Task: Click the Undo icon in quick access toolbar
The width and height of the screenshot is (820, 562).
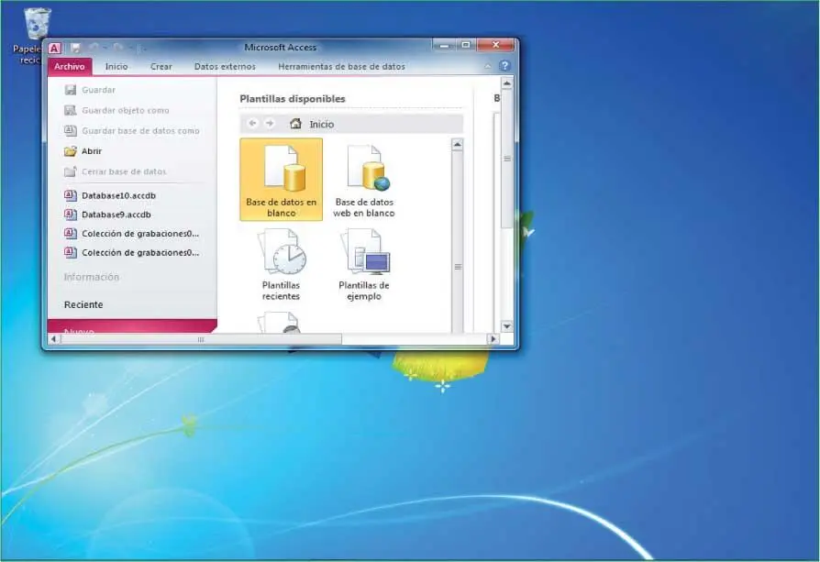Action: [94, 48]
